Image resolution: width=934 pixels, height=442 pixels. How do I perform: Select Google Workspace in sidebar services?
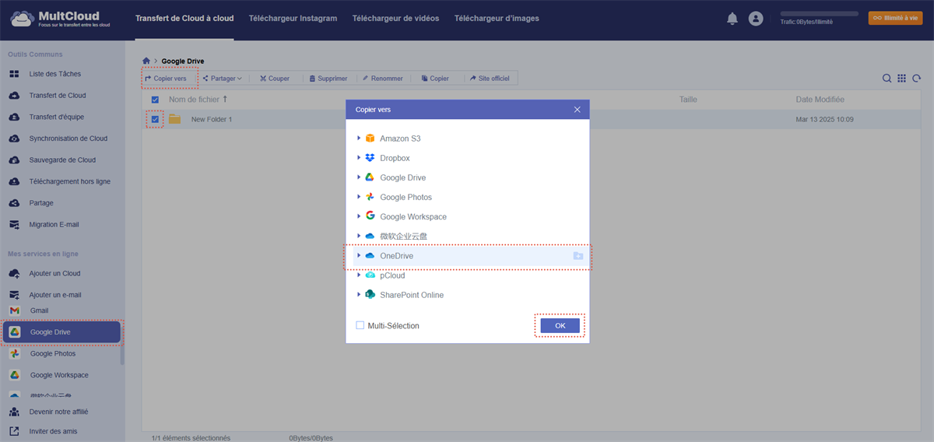pos(59,375)
